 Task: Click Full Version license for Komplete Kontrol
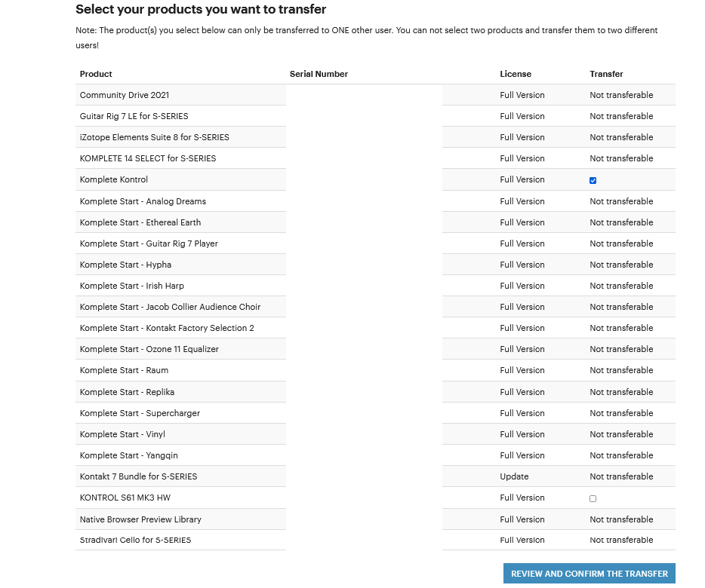coord(522,179)
